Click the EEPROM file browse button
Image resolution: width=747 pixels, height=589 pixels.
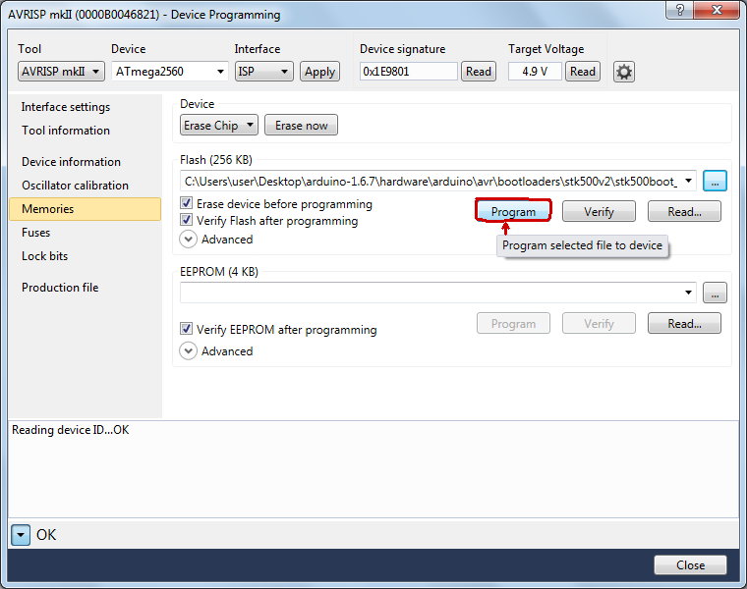click(x=715, y=293)
